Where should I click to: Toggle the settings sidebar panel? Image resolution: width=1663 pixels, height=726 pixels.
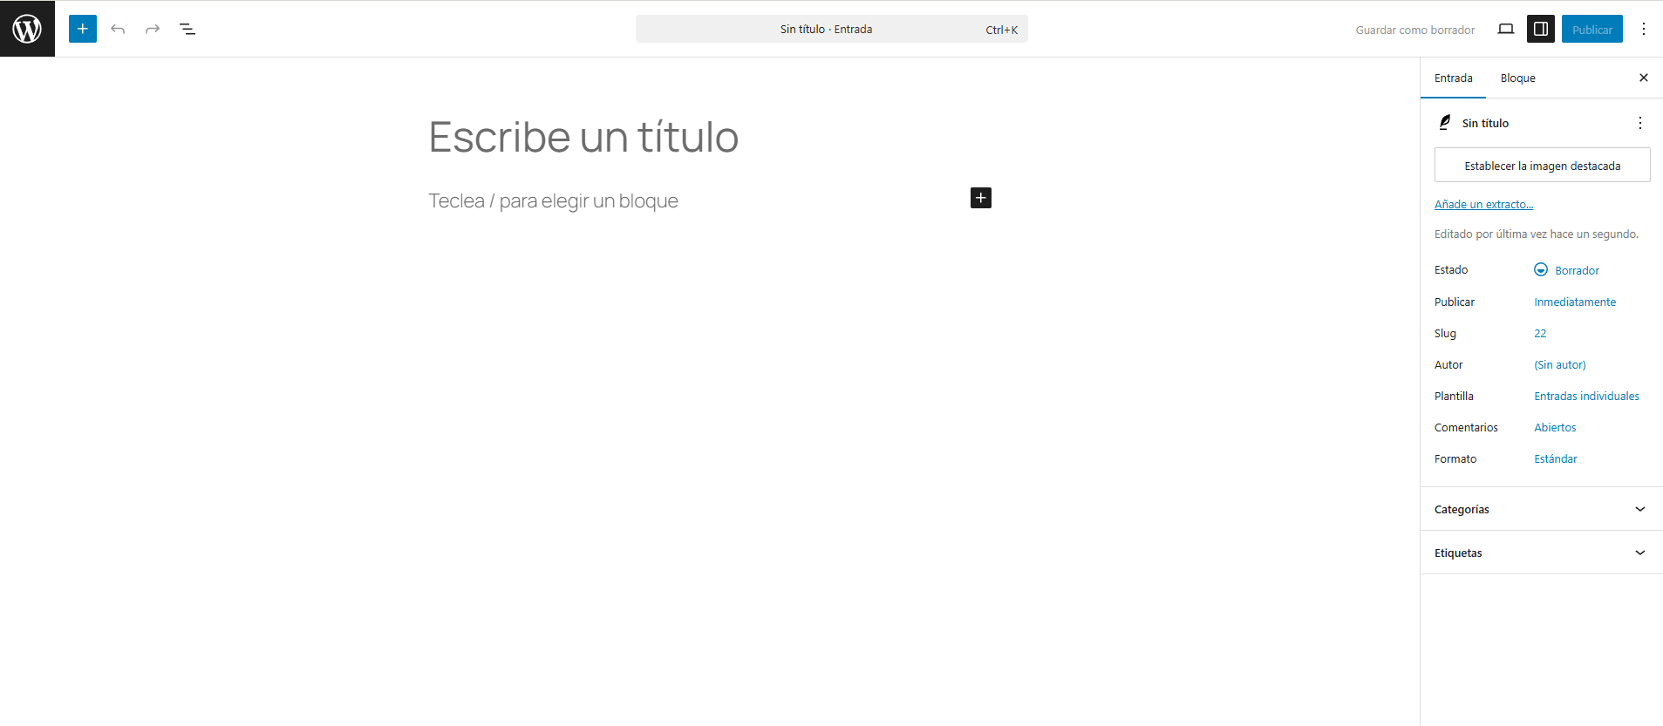tap(1540, 29)
